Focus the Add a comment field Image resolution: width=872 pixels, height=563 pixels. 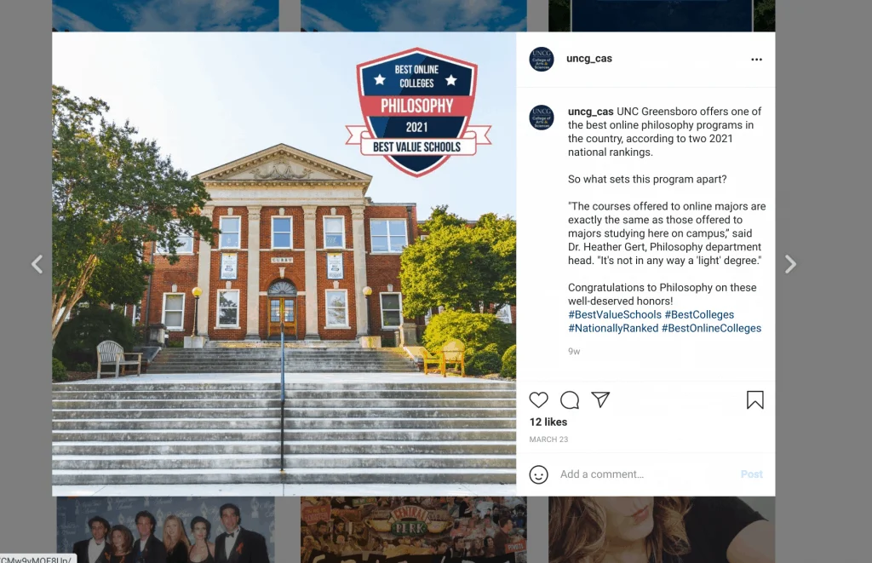(645, 474)
